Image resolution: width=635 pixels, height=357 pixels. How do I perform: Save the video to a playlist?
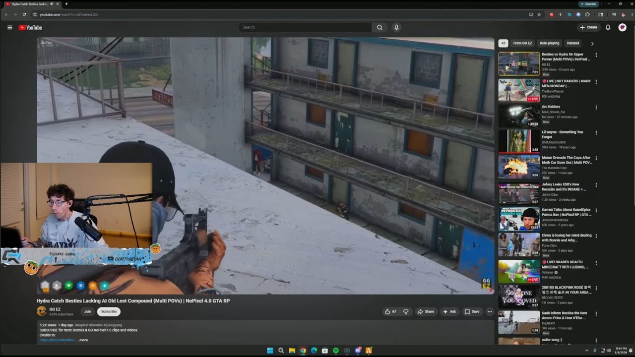472,311
